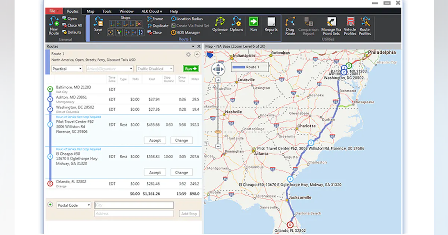Image resolution: width=448 pixels, height=235 pixels.
Task: Open the Location Radius tool
Action: tap(187, 19)
